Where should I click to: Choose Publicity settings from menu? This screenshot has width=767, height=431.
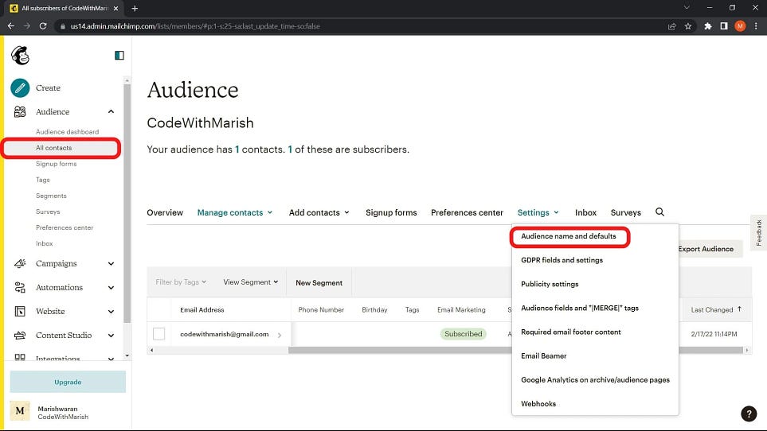coord(550,284)
